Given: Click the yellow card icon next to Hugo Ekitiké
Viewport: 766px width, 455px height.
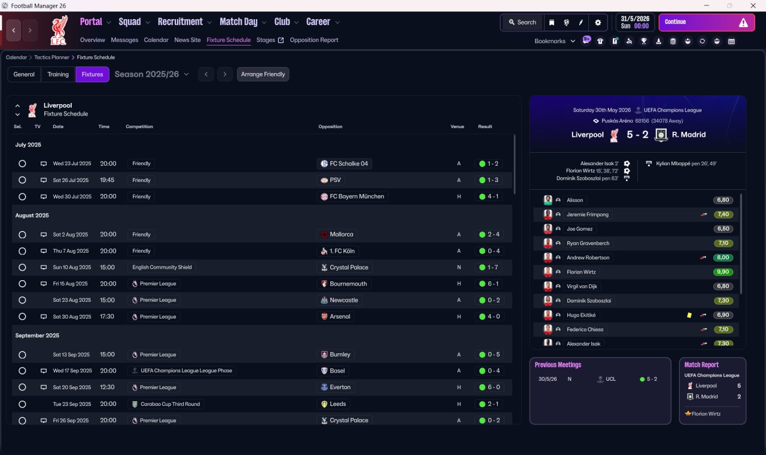Looking at the screenshot, I should (689, 315).
